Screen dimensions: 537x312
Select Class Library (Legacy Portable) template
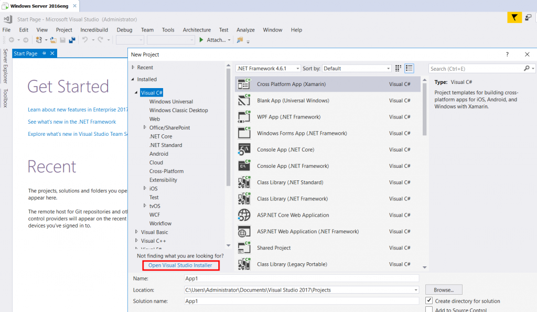pos(327,264)
